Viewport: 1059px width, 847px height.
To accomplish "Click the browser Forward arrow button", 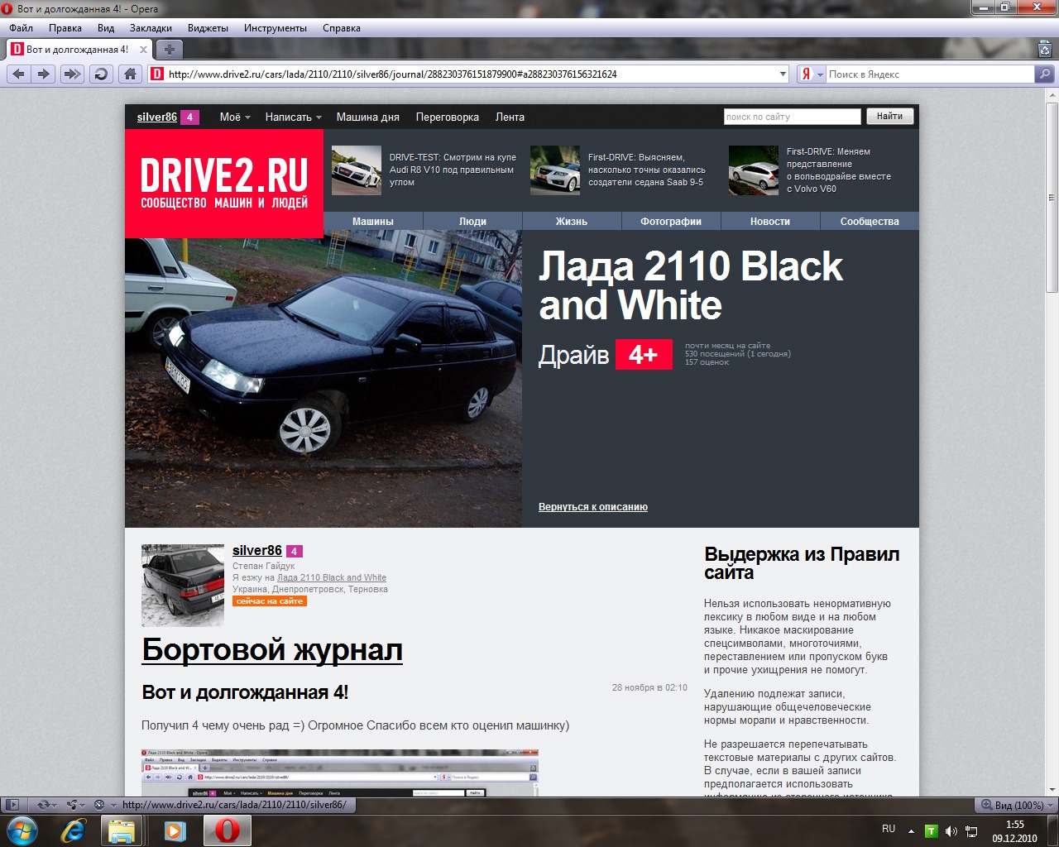I will [44, 74].
